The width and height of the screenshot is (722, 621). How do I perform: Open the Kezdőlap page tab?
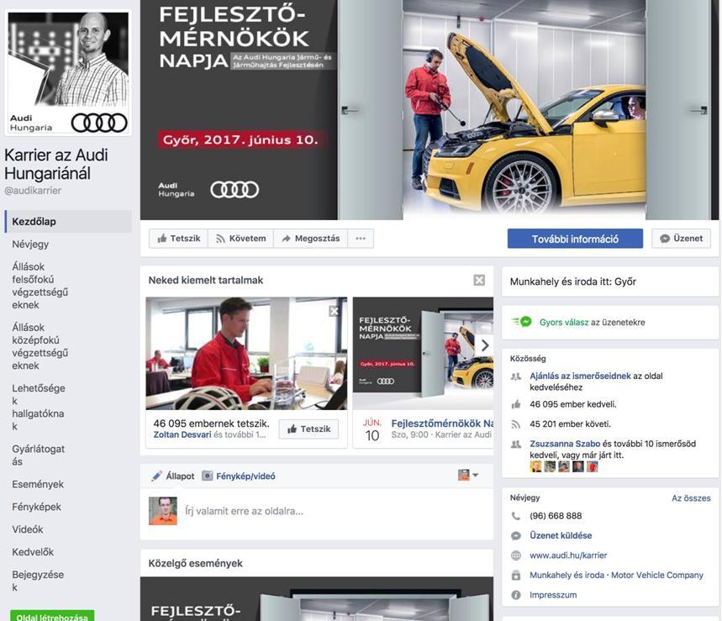coord(68,221)
